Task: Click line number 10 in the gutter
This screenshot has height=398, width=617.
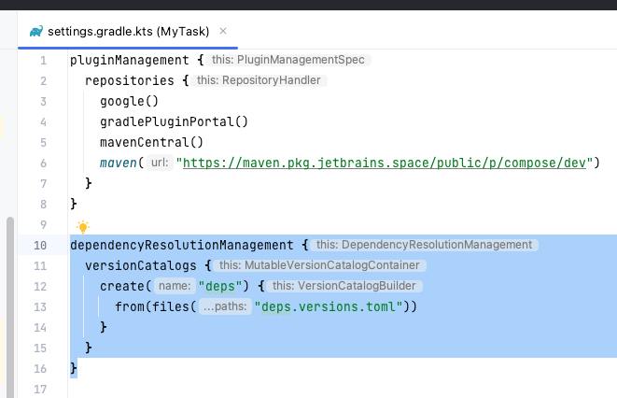Action: [x=39, y=245]
